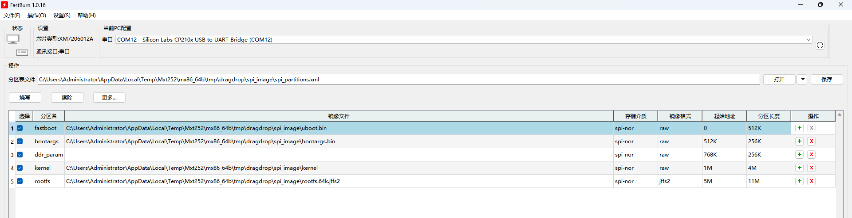Toggle the kernel partition checkbox
This screenshot has height=218, width=852.
pyautogui.click(x=20, y=168)
